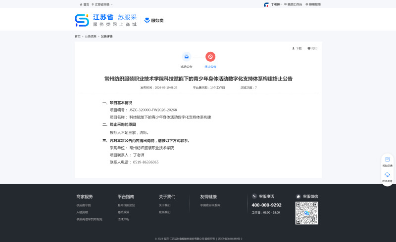Click 首页 in the breadcrumb trail
396x242 pixels.
(x=77, y=37)
